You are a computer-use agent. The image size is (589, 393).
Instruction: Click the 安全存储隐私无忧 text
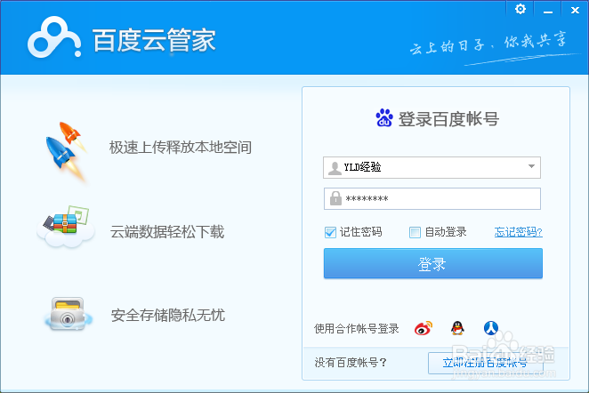point(168,315)
